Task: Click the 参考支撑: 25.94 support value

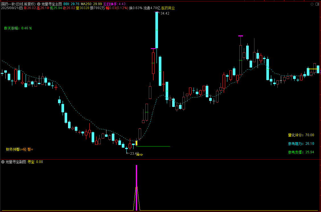Action: pos(301,152)
